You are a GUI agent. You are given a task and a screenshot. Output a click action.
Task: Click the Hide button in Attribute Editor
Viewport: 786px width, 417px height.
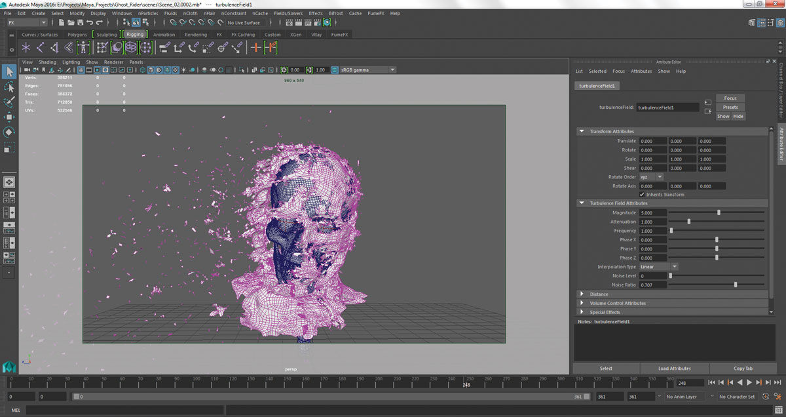click(x=738, y=116)
